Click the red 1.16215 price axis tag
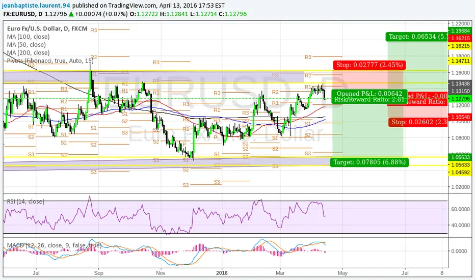475x280 pixels. click(x=460, y=38)
